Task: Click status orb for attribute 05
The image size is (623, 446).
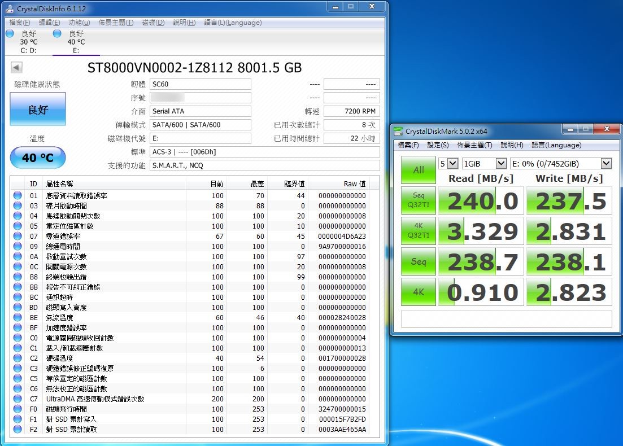Action: point(18,226)
